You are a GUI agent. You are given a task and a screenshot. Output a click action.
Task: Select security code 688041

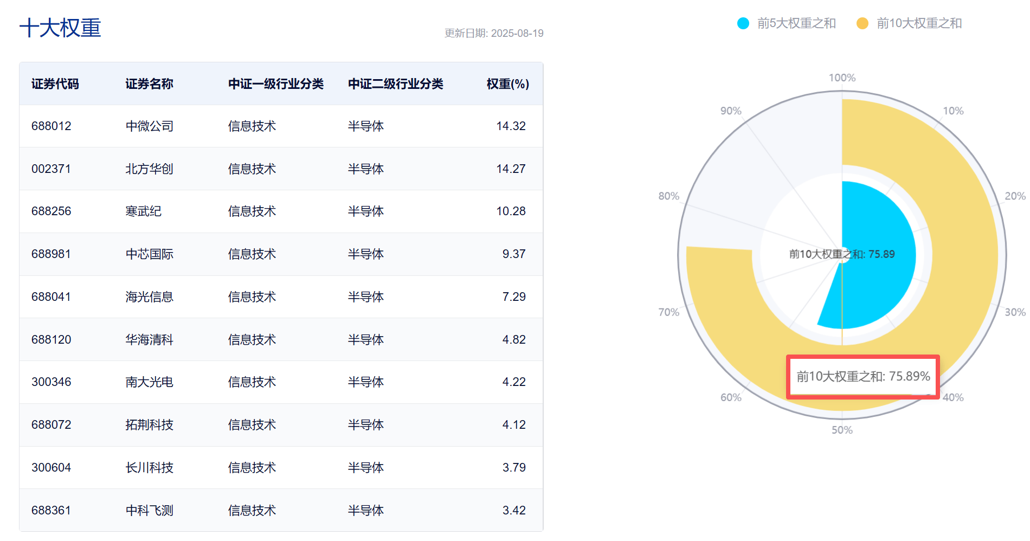tap(51, 297)
